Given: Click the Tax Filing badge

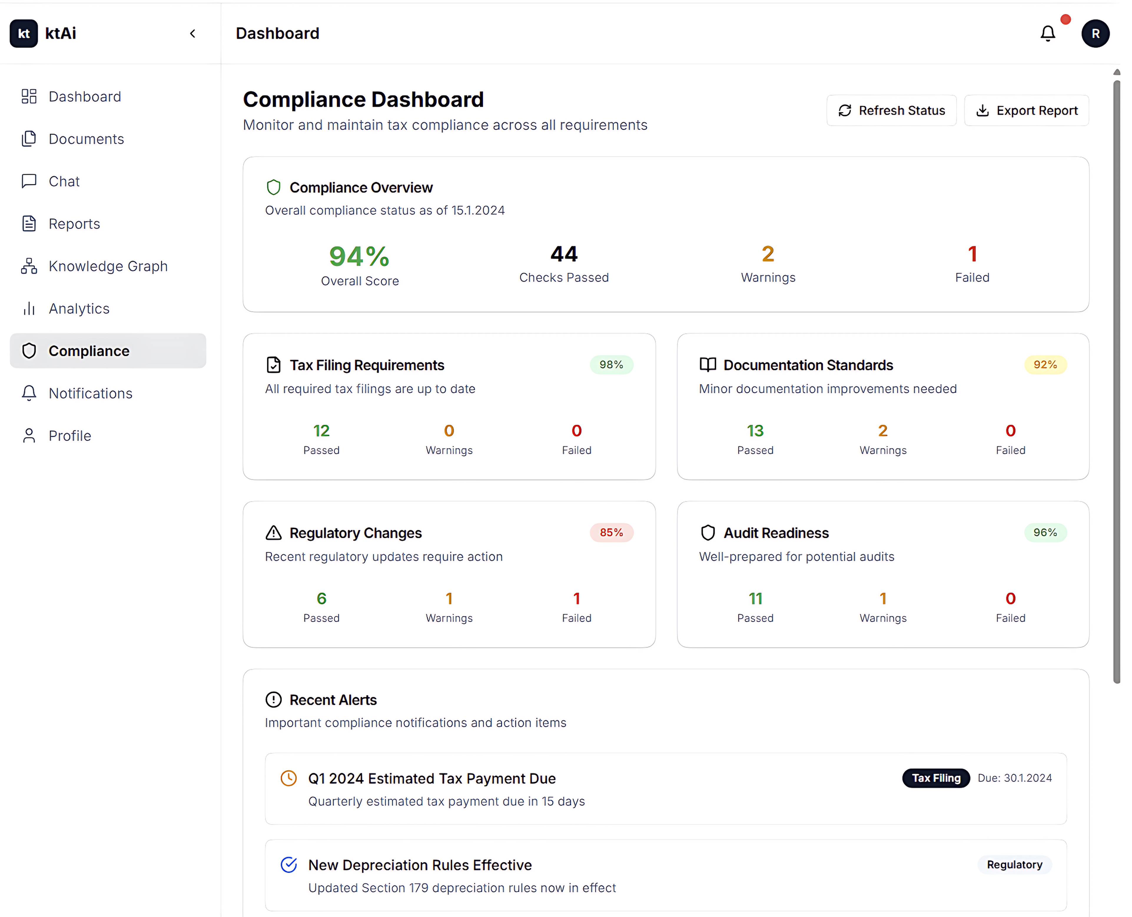Looking at the screenshot, I should [936, 778].
